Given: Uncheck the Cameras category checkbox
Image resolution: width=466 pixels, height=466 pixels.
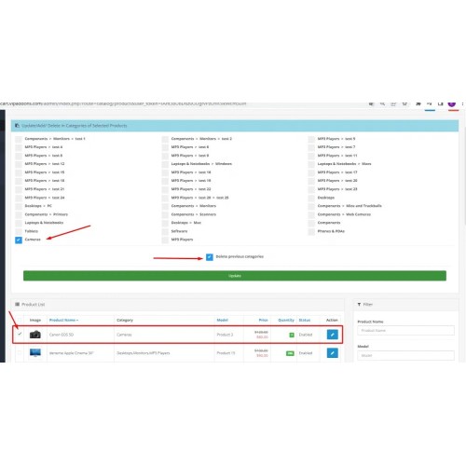Looking at the screenshot, I should (x=19, y=240).
